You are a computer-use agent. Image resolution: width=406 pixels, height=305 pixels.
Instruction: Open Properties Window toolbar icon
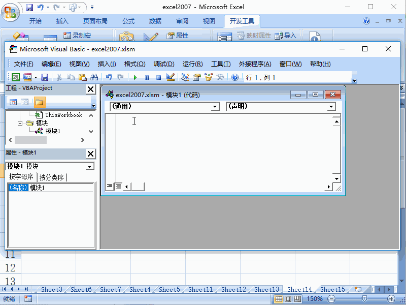(x=197, y=77)
